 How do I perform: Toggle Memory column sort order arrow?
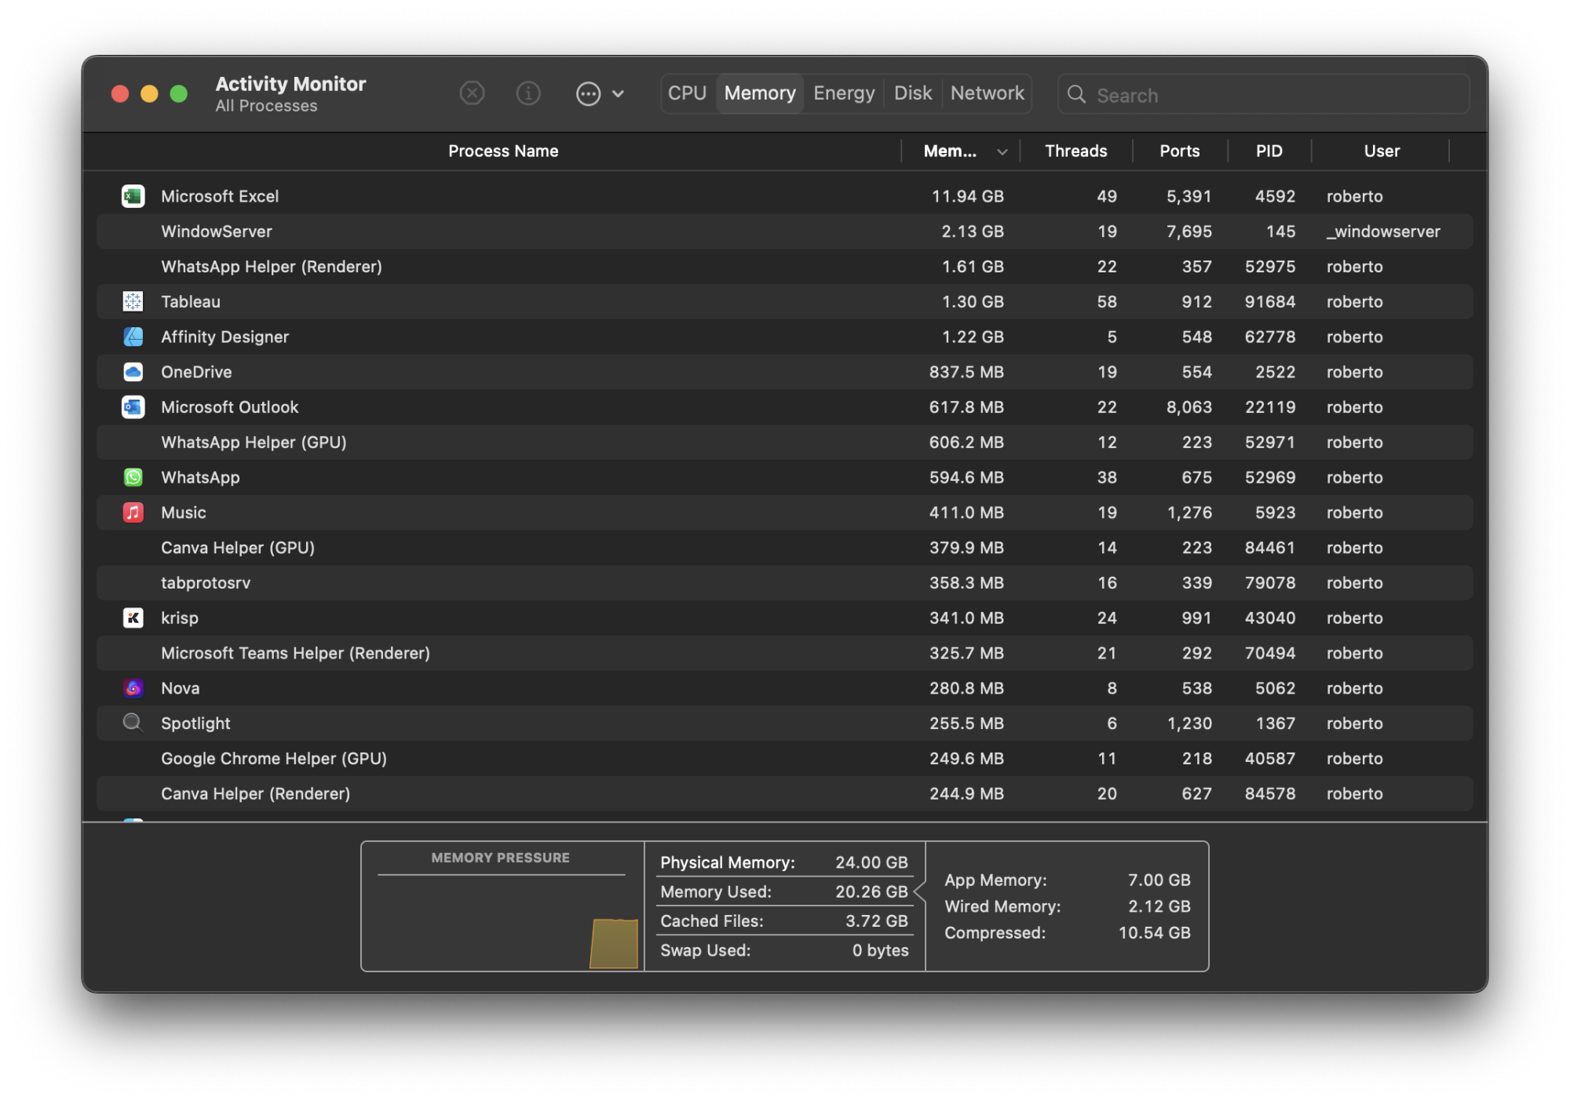(x=1002, y=152)
